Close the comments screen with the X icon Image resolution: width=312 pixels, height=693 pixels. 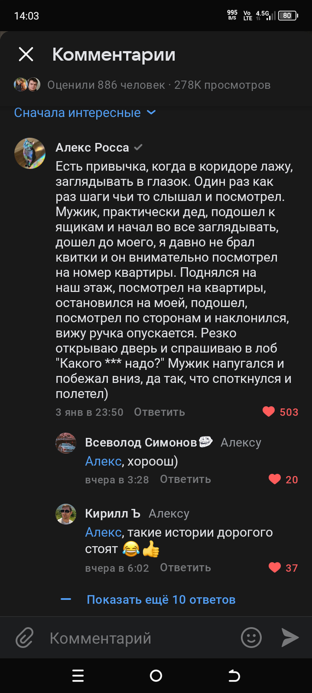26,54
